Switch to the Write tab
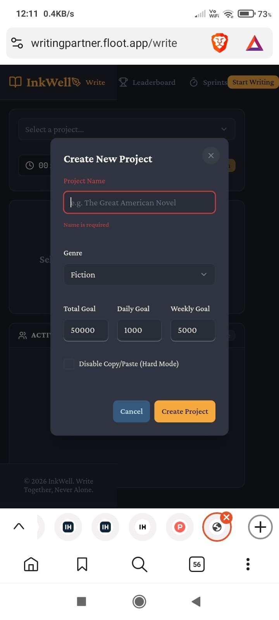The height and width of the screenshot is (620, 279). click(95, 82)
